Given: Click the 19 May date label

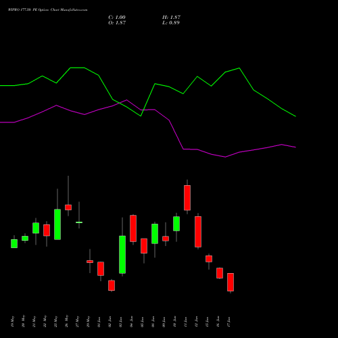Looking at the screenshot, I should [12, 322].
